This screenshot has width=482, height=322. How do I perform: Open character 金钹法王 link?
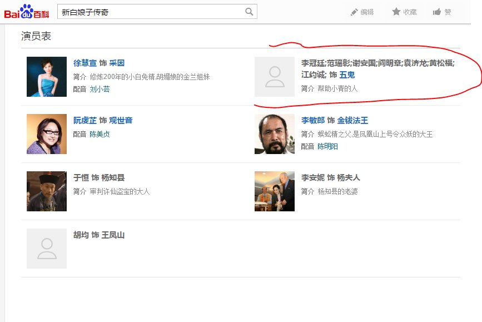[352, 121]
